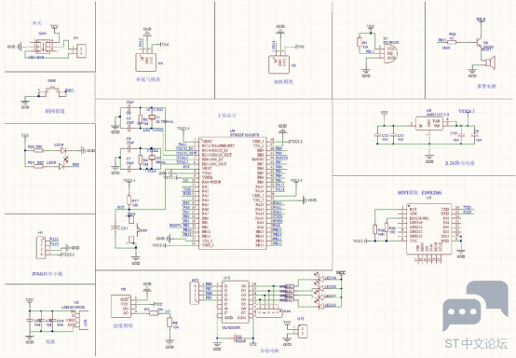Click the R20 resistor in the alarm circuit
Image resolution: width=516 pixels, height=358 pixels.
click(453, 41)
